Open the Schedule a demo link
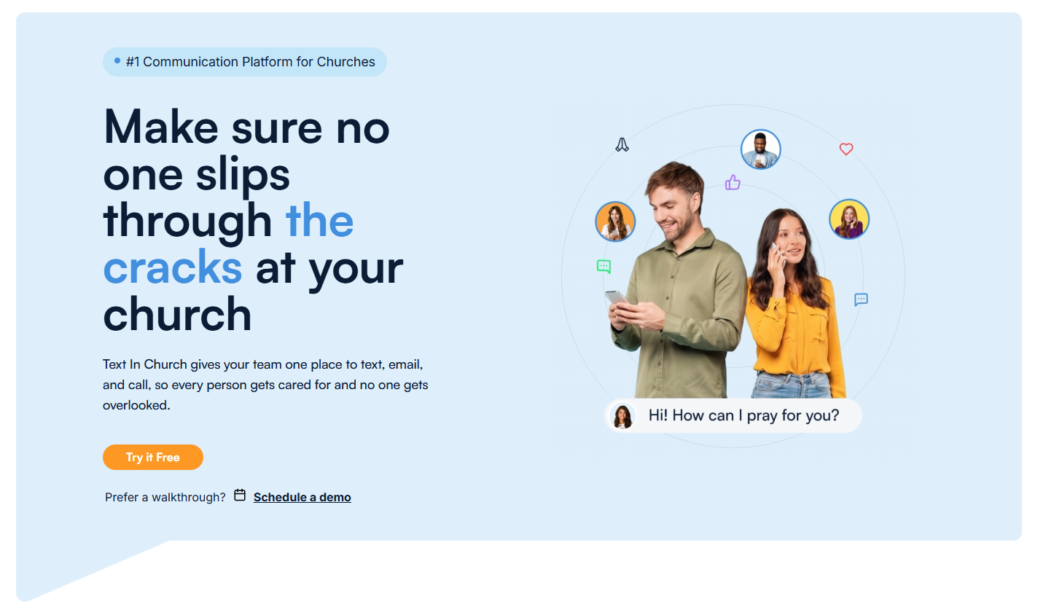Image resolution: width=1046 pixels, height=615 pixels. coord(303,497)
